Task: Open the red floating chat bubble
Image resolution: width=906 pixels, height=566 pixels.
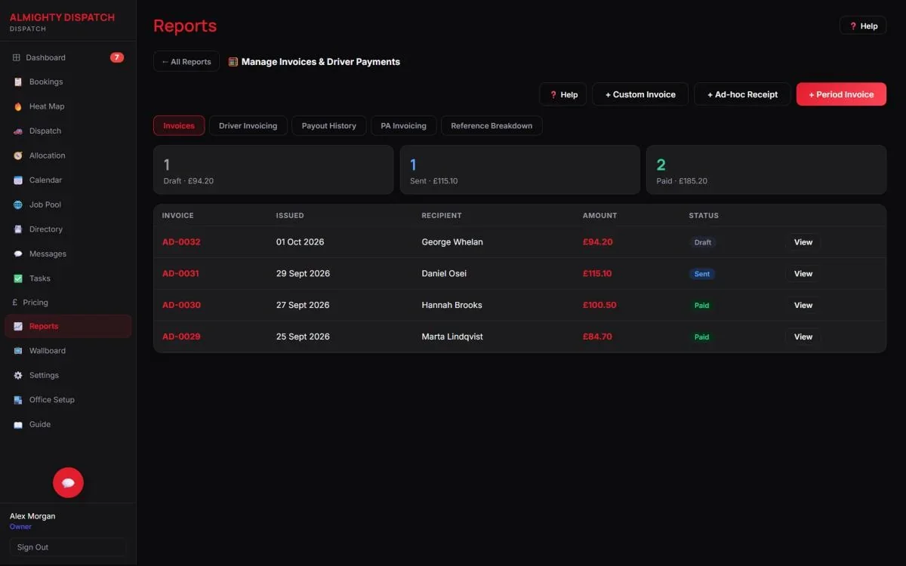Action: click(x=68, y=482)
